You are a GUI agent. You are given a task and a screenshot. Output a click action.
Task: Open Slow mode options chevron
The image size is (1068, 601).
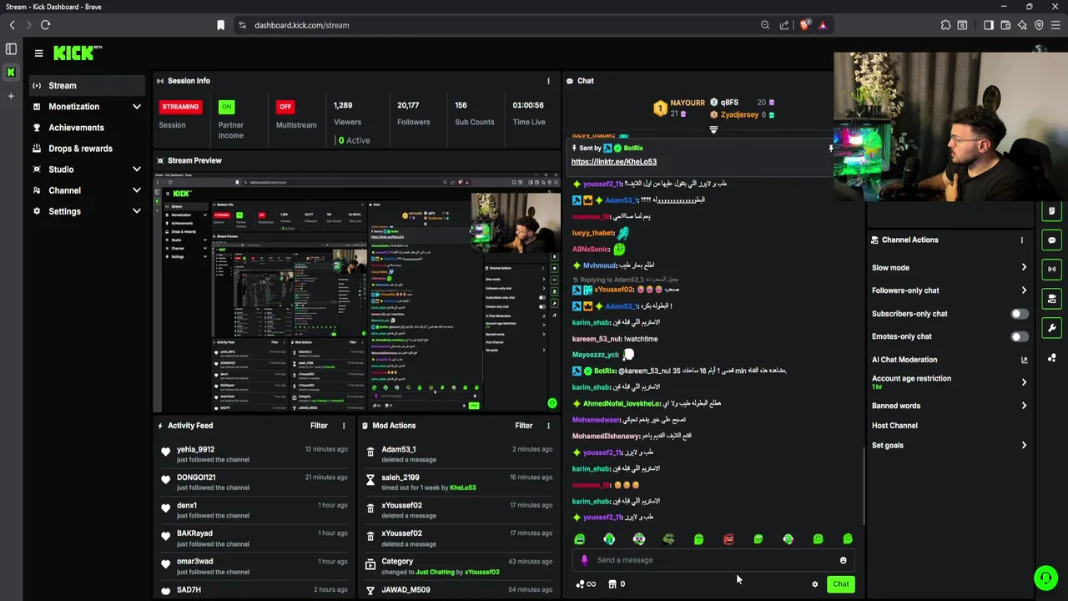pyautogui.click(x=1024, y=268)
